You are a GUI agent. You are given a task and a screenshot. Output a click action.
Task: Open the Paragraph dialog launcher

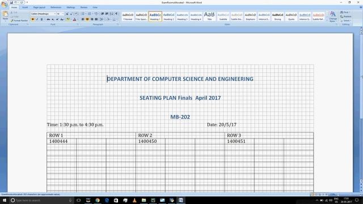(x=118, y=24)
